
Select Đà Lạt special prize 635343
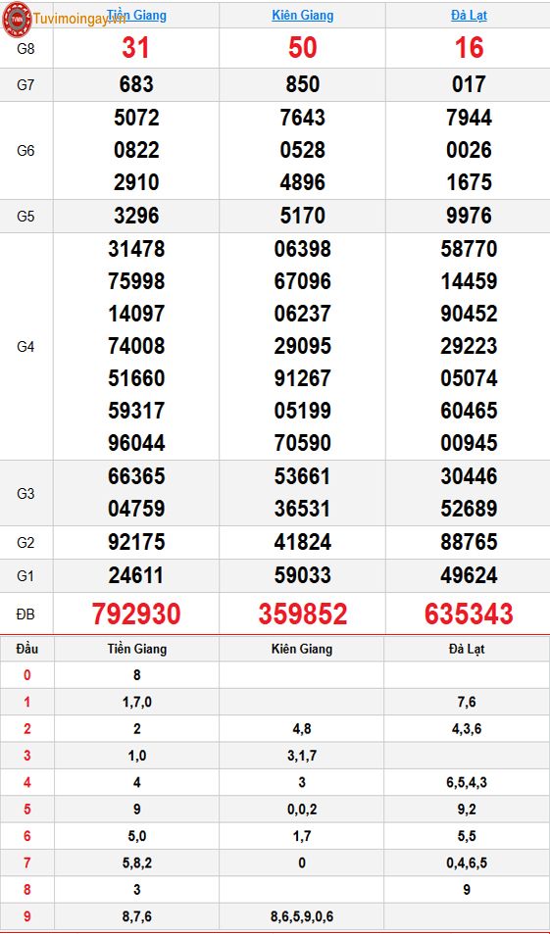click(x=469, y=614)
